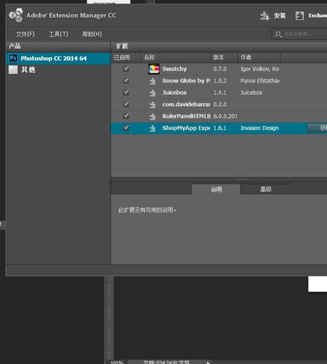The image size is (327, 364).
Task: Switch to the 说明 tab
Action: (216, 189)
